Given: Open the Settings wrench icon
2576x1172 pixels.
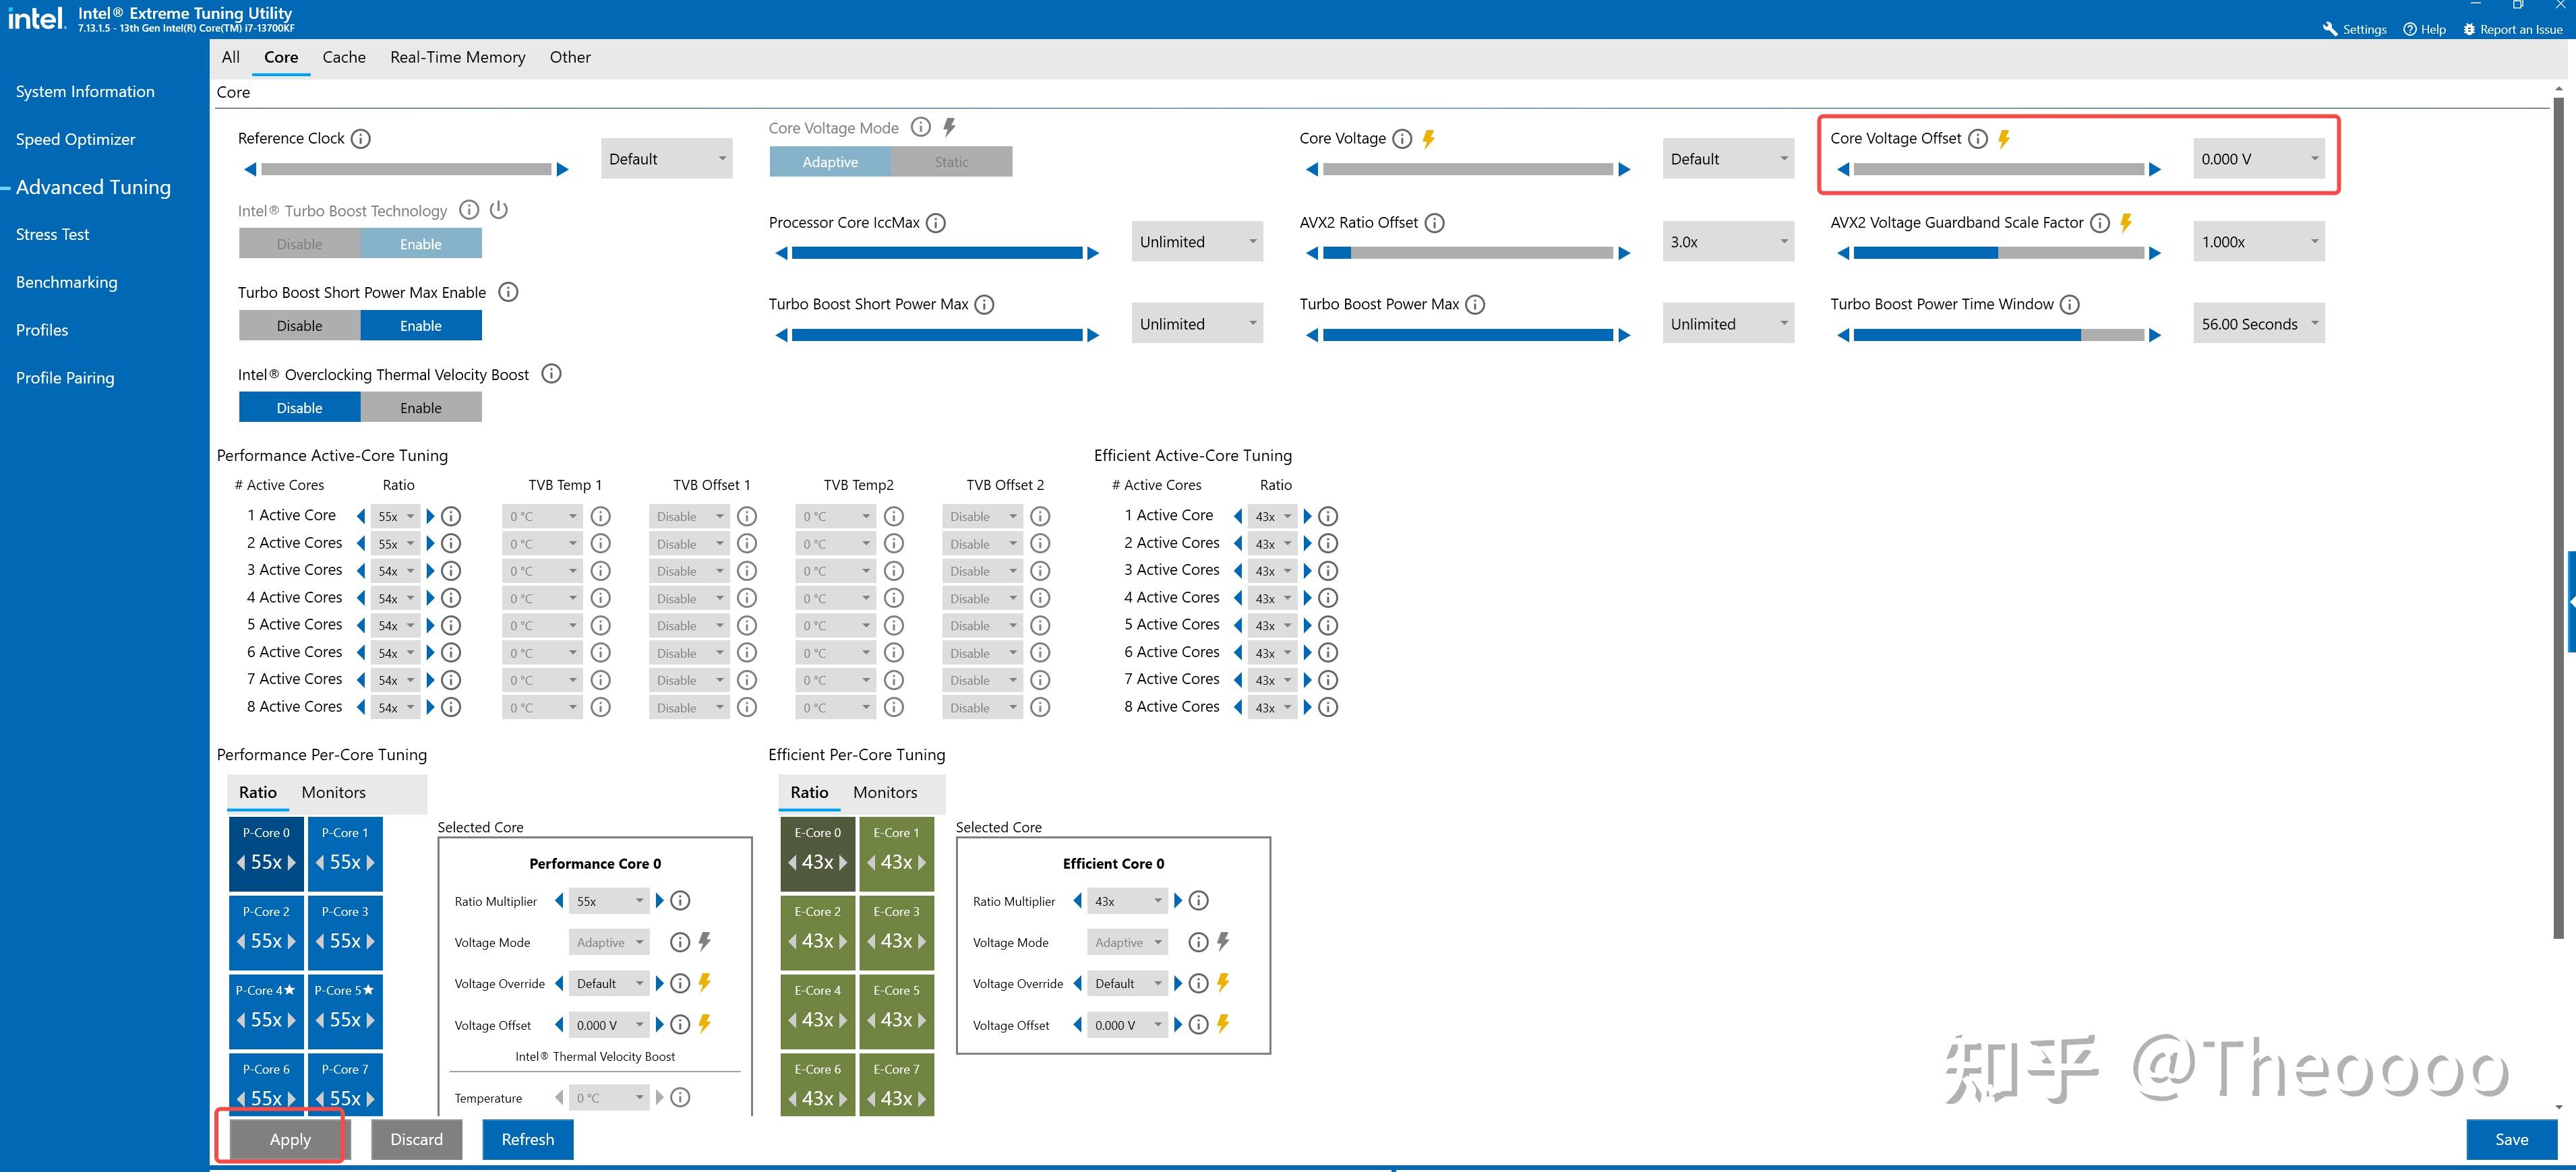Looking at the screenshot, I should pos(2330,29).
